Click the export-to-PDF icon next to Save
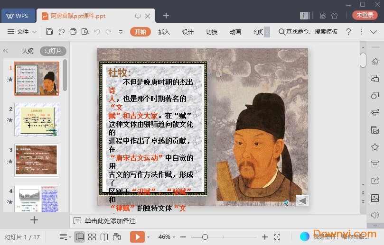Screen dimensions: 384x245 (x=61, y=32)
